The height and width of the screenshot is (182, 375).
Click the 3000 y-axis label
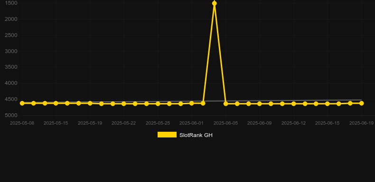point(11,51)
